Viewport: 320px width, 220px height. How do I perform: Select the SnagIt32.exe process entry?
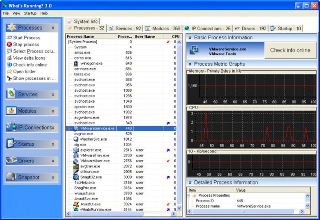91,177
